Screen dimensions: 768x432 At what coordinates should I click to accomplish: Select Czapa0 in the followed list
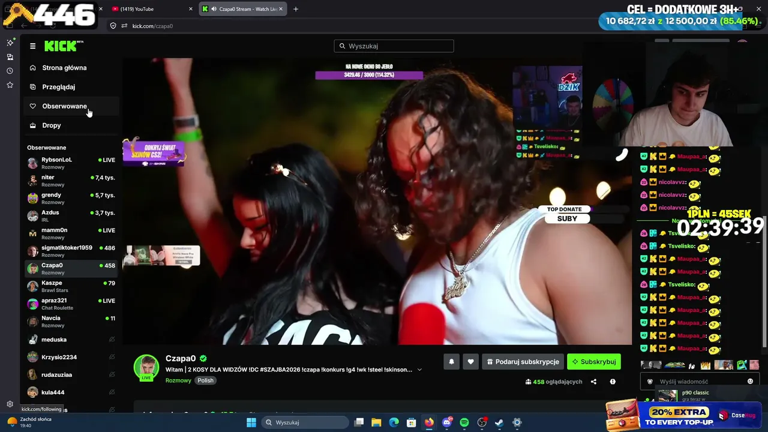click(71, 269)
